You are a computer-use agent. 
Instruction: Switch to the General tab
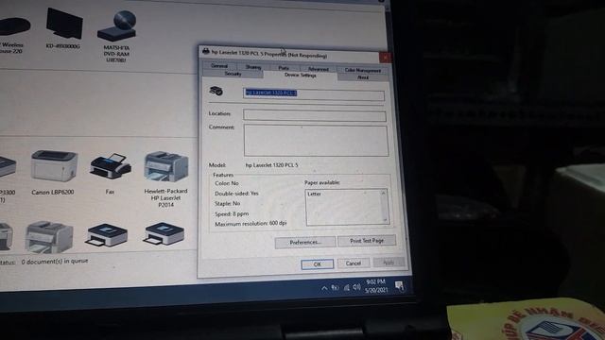pos(219,66)
